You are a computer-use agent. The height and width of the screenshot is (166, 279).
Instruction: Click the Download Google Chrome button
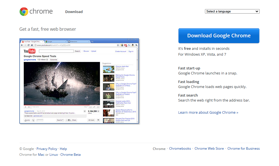(x=219, y=36)
